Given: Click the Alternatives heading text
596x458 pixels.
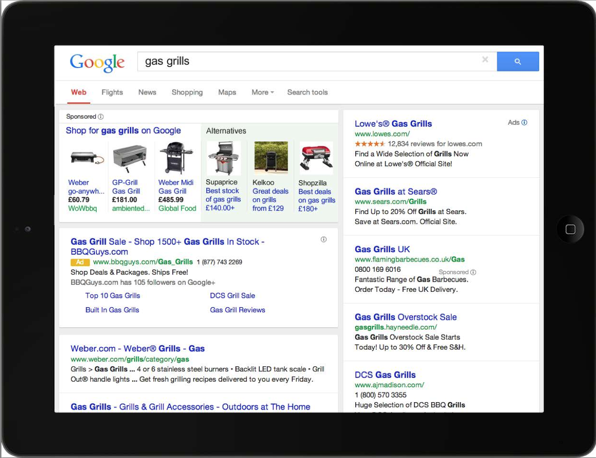Looking at the screenshot, I should coord(226,131).
